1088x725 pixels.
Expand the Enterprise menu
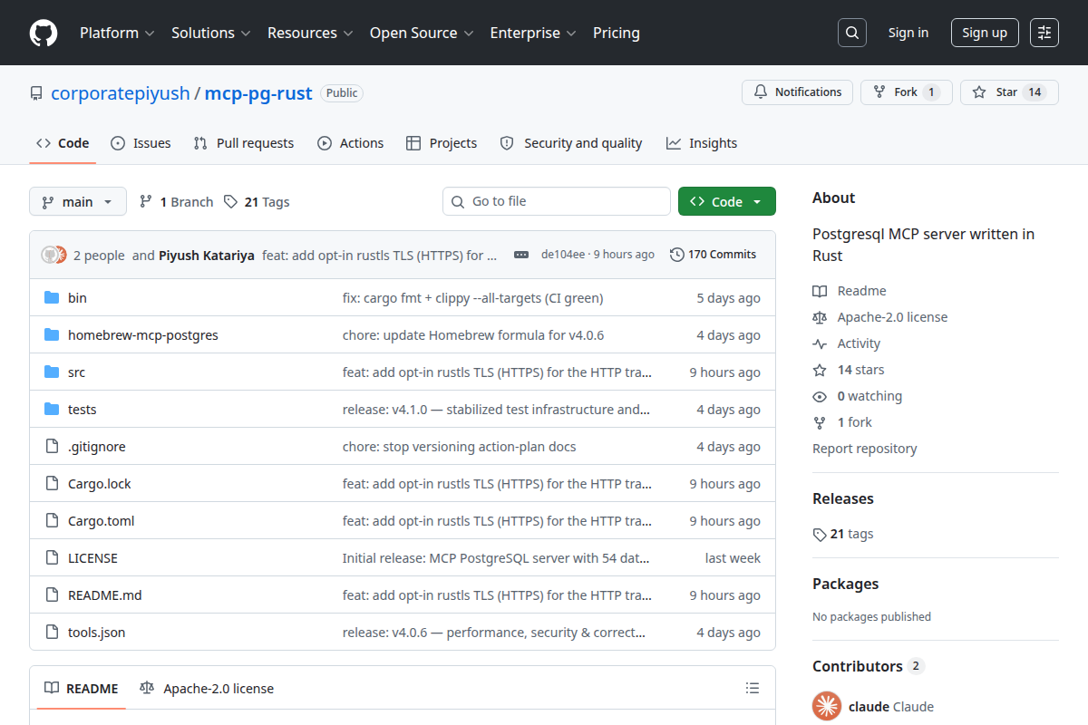click(533, 33)
